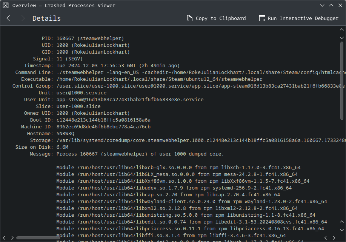
Task: Click the libxml2.so.2.12.8 module line
Action: pyautogui.click(x=177, y=208)
